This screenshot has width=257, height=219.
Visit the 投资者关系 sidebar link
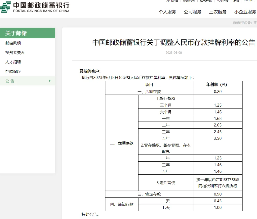15,53
